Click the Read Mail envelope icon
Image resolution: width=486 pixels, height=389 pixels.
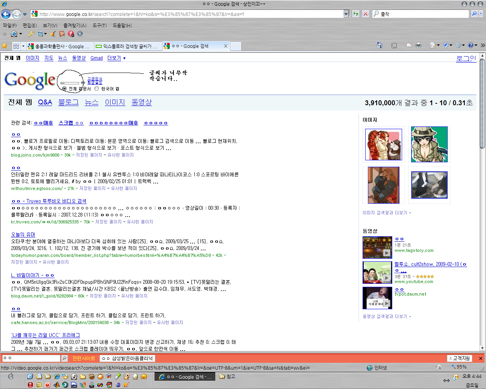[409, 45]
